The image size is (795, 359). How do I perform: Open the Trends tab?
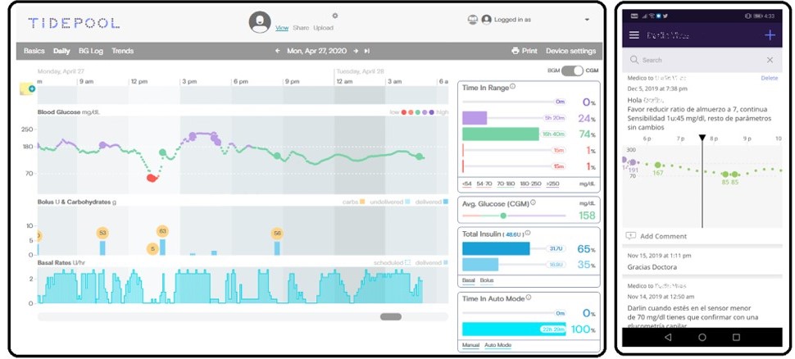coord(123,51)
